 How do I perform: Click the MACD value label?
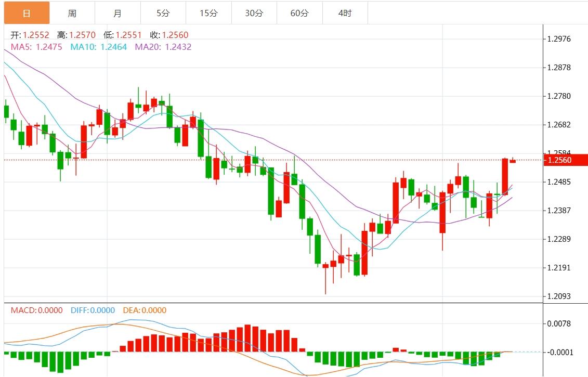(36, 310)
